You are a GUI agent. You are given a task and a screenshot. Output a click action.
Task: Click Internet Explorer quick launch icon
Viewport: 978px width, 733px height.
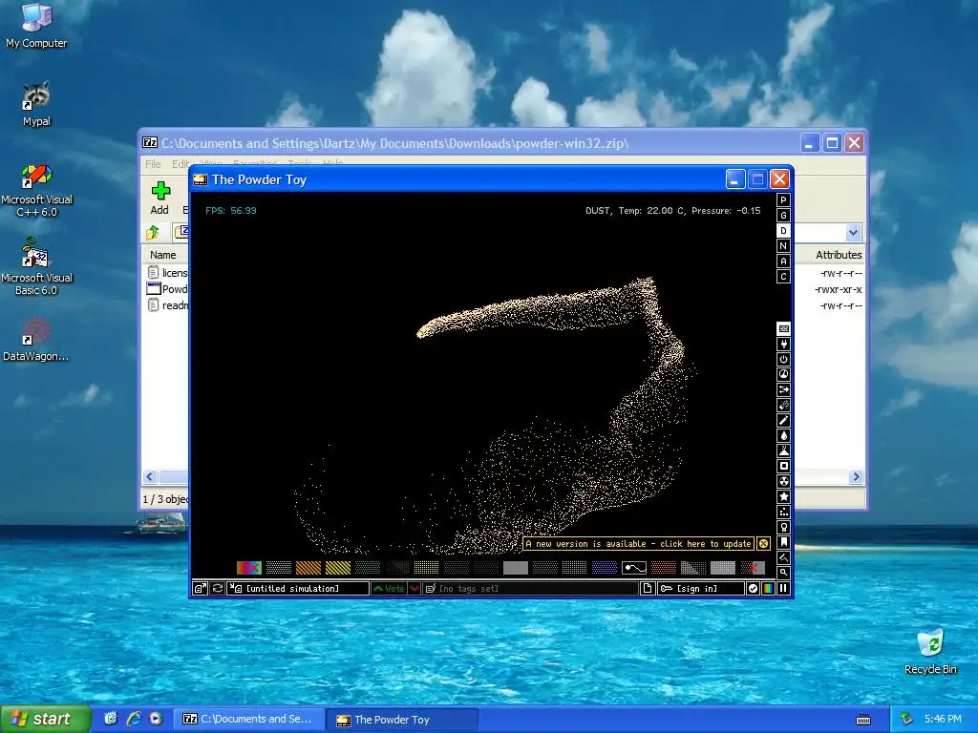click(134, 719)
